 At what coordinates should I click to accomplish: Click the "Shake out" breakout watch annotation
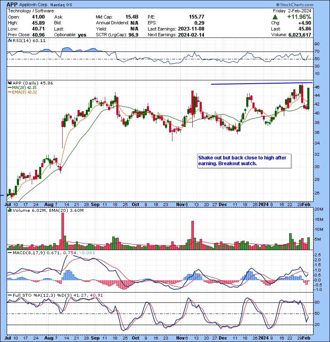pyautogui.click(x=245, y=160)
